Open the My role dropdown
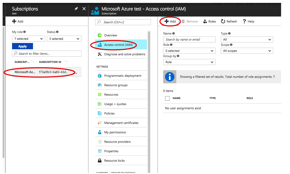 [29, 39]
